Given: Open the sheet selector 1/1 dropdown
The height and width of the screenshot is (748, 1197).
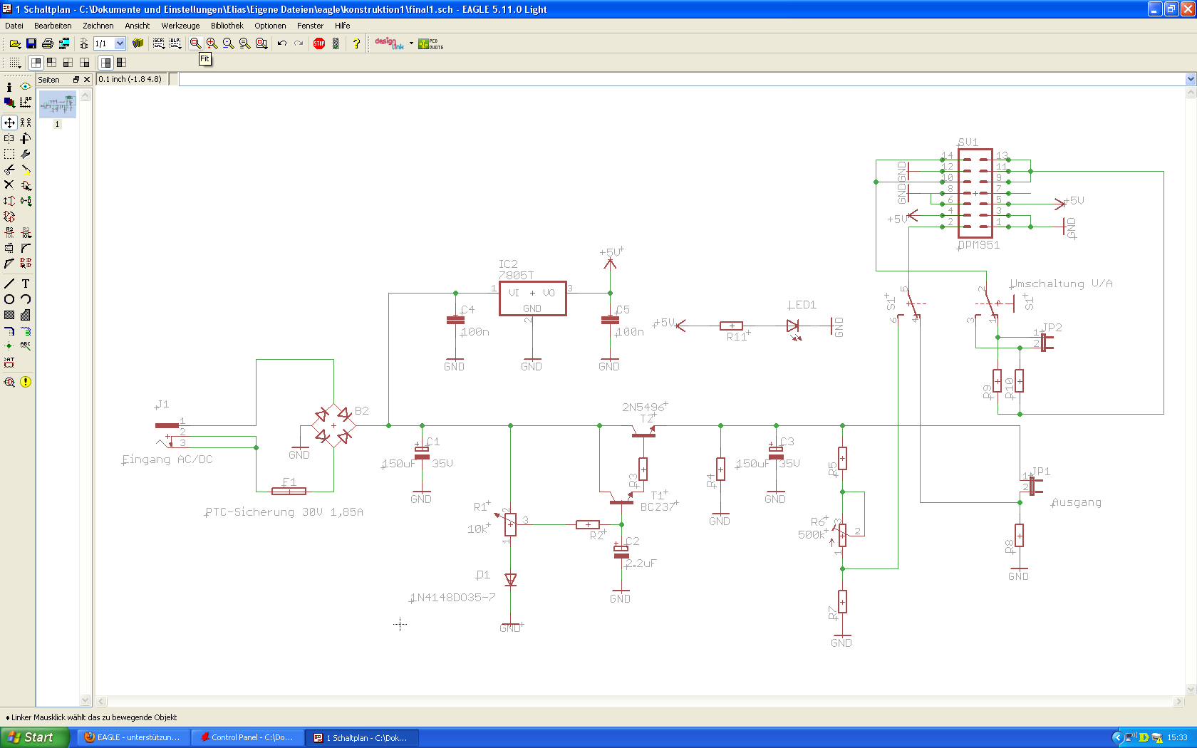Looking at the screenshot, I should (120, 43).
